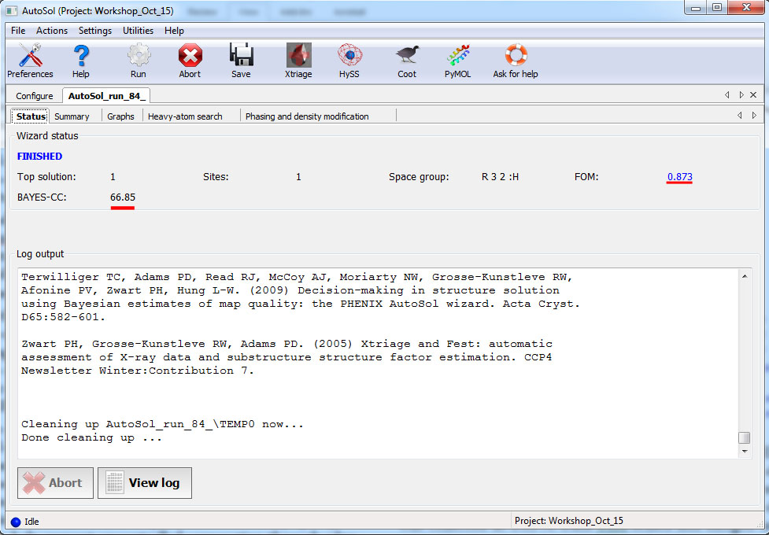Click space group value R 3 2 :H

[501, 177]
